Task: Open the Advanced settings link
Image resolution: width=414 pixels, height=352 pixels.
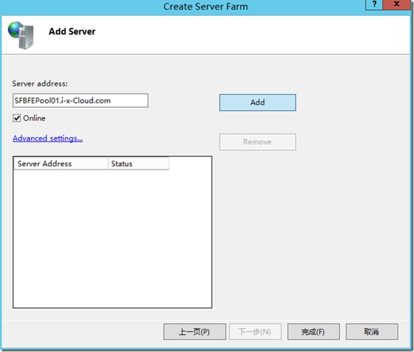Action: click(48, 138)
